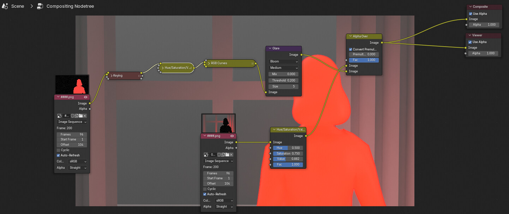Collapse the expanded Hue/Saturation/Val... node with sliders

tap(274, 130)
